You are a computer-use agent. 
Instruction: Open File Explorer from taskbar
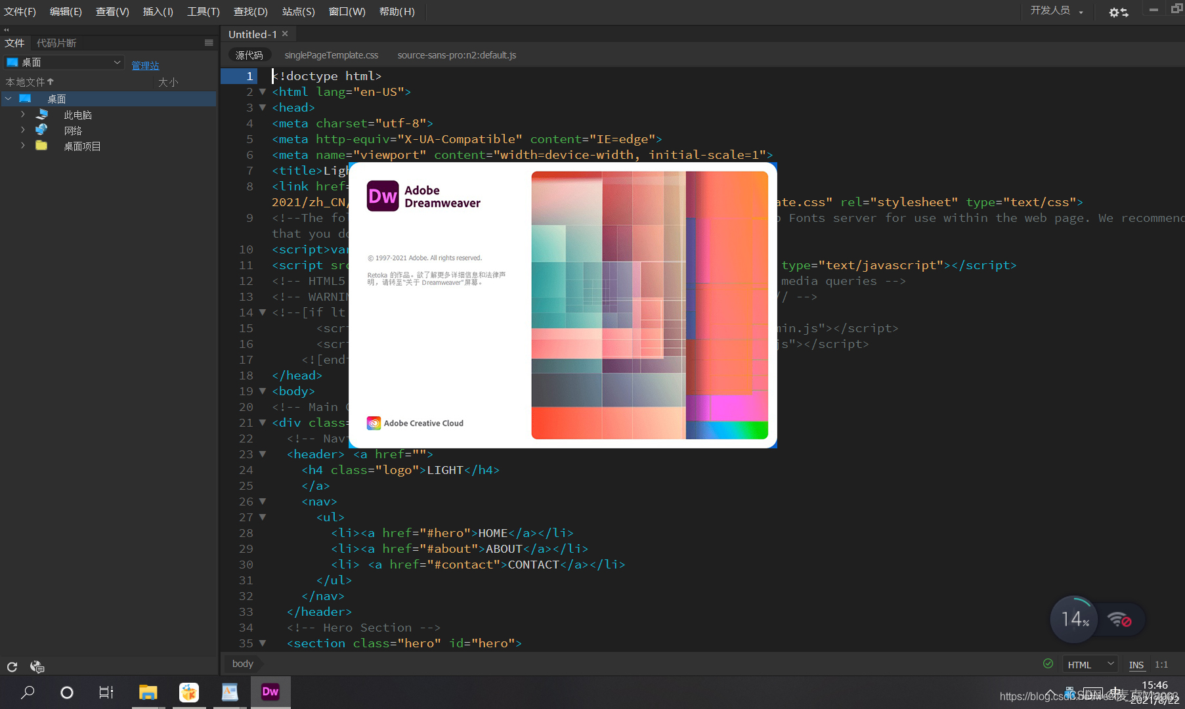(148, 692)
